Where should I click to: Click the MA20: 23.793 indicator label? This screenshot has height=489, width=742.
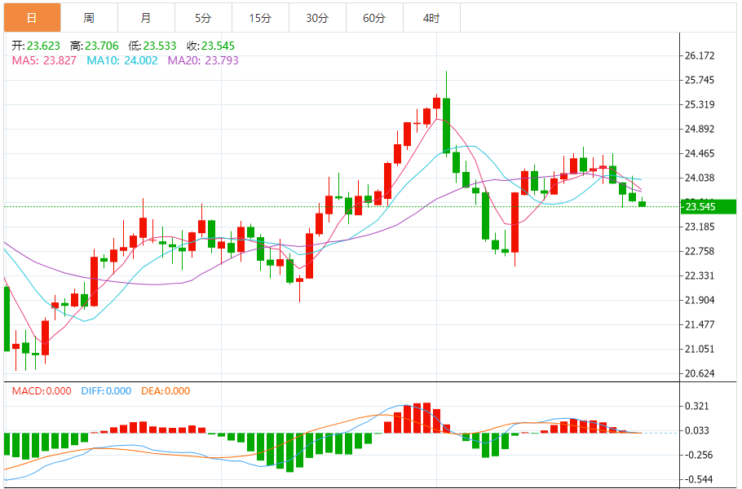203,60
